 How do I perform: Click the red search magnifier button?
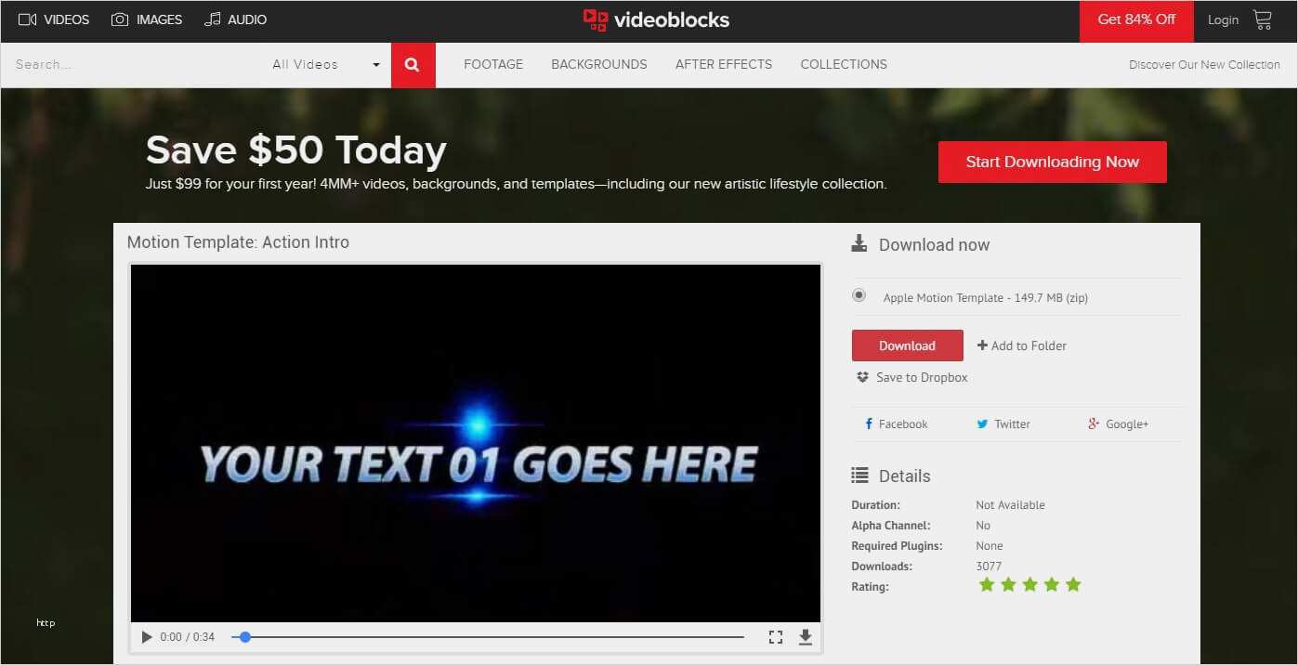pos(413,65)
